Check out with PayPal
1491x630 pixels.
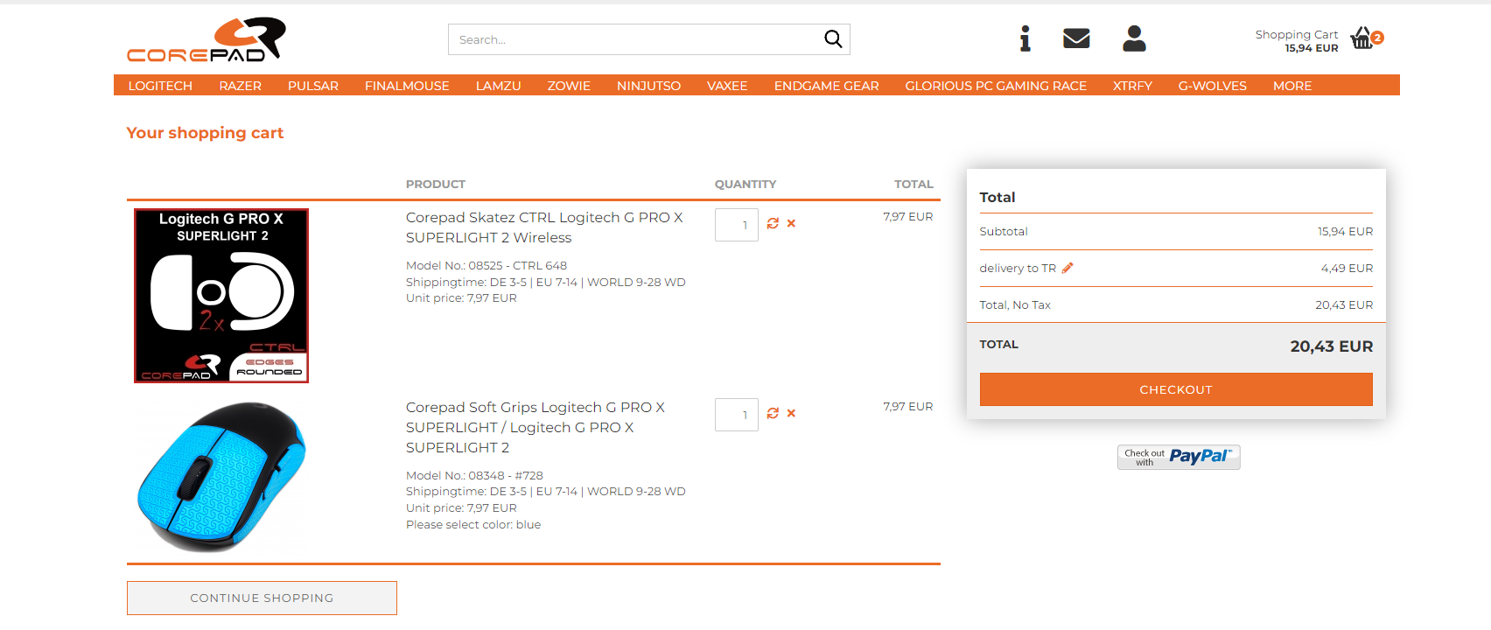click(1179, 457)
